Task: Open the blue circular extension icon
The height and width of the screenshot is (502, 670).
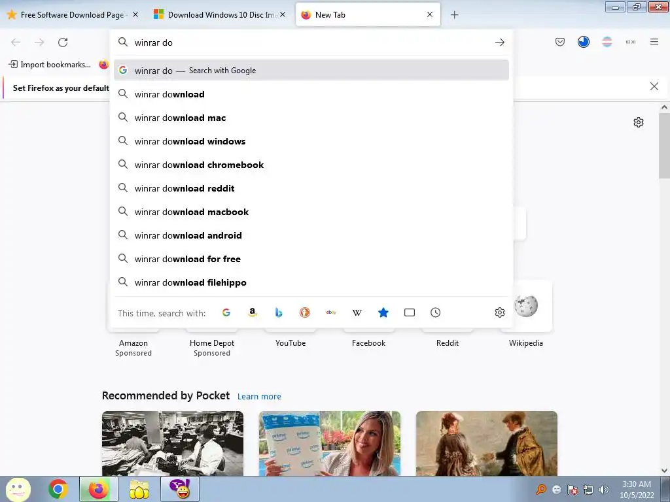Action: click(583, 42)
